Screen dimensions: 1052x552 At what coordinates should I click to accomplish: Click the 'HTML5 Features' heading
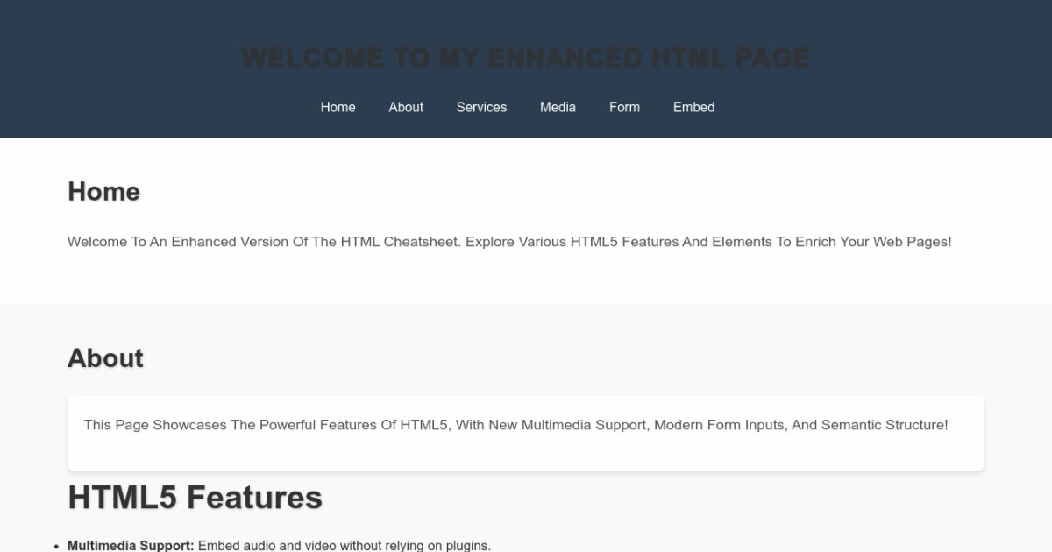[x=195, y=498]
